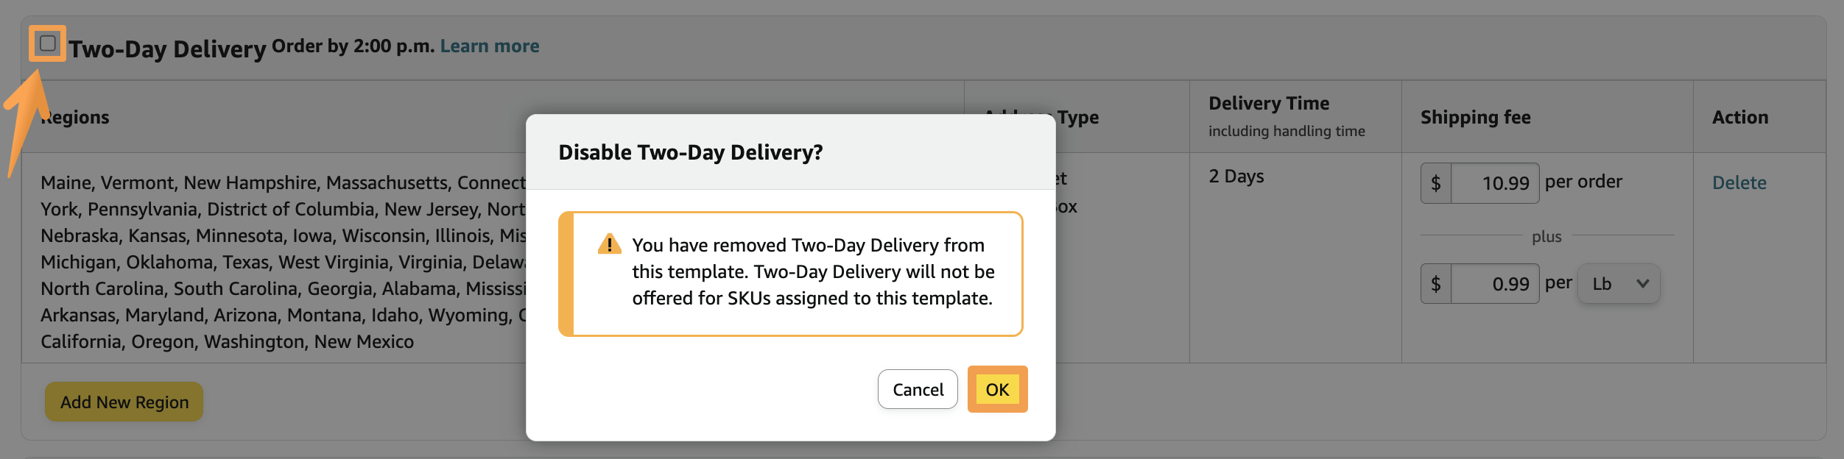This screenshot has width=1844, height=459.
Task: Click the Action column header
Action: tap(1739, 116)
